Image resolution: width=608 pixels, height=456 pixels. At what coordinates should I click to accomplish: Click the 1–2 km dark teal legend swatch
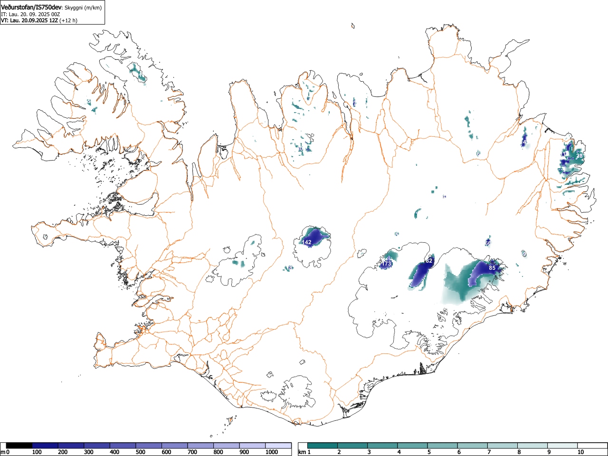coord(323,446)
